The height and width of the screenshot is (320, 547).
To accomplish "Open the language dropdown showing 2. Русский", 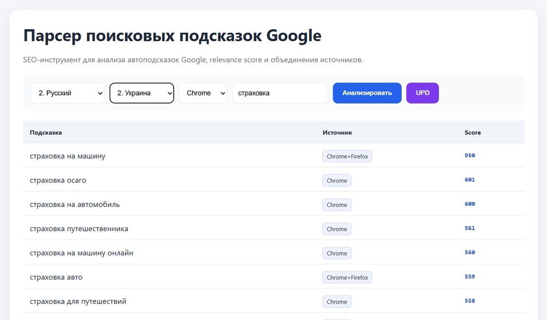I will [x=67, y=93].
